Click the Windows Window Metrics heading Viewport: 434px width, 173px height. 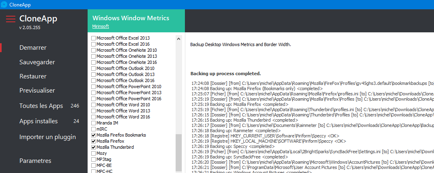[131, 18]
